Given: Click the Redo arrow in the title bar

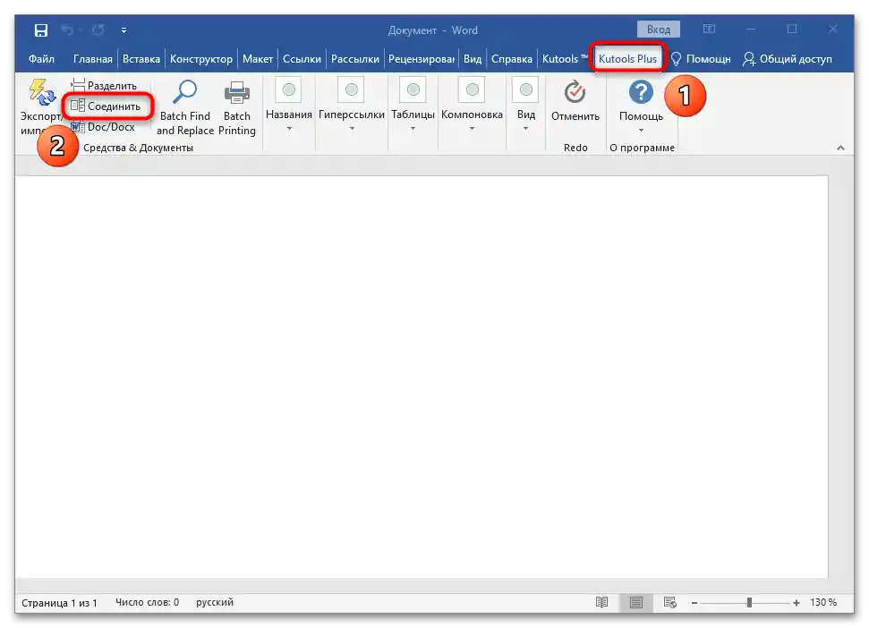Looking at the screenshot, I should 98,30.
